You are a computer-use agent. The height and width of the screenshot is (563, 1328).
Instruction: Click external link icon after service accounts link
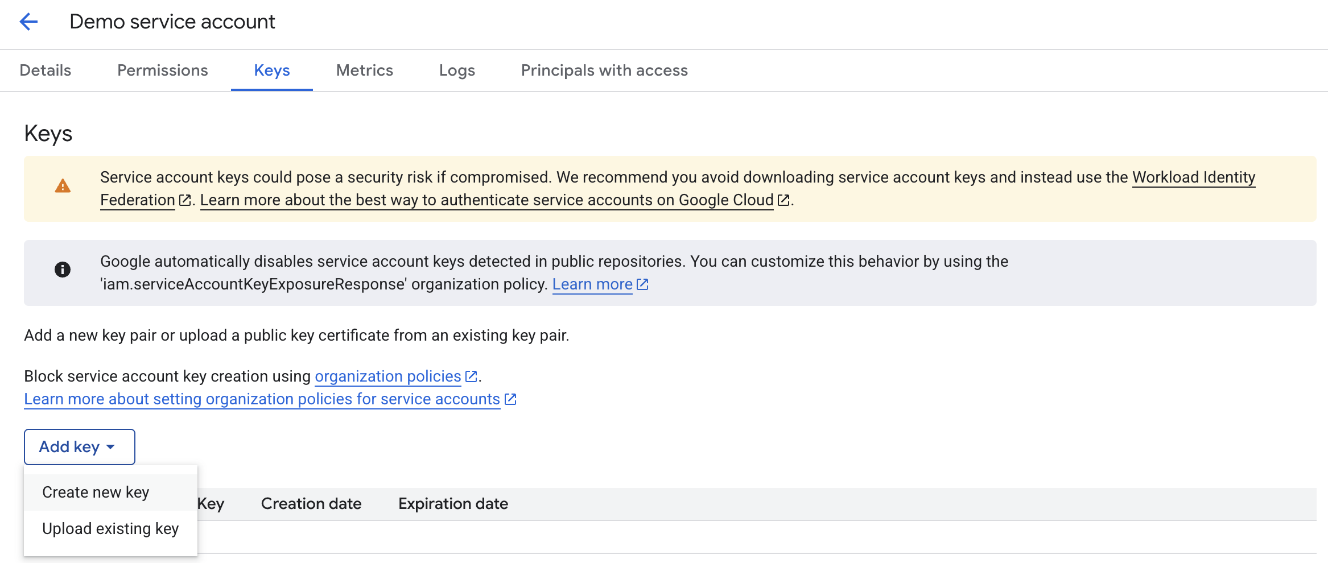510,399
